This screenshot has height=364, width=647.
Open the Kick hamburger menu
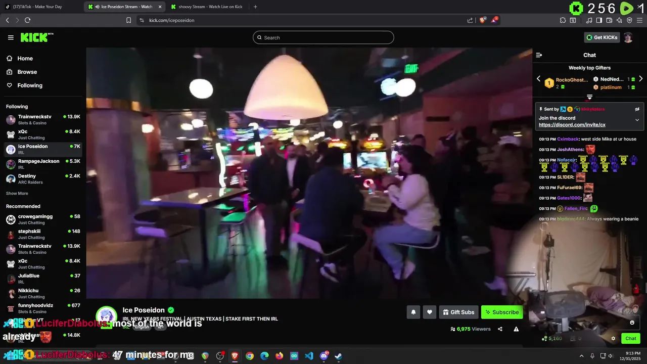click(x=11, y=37)
